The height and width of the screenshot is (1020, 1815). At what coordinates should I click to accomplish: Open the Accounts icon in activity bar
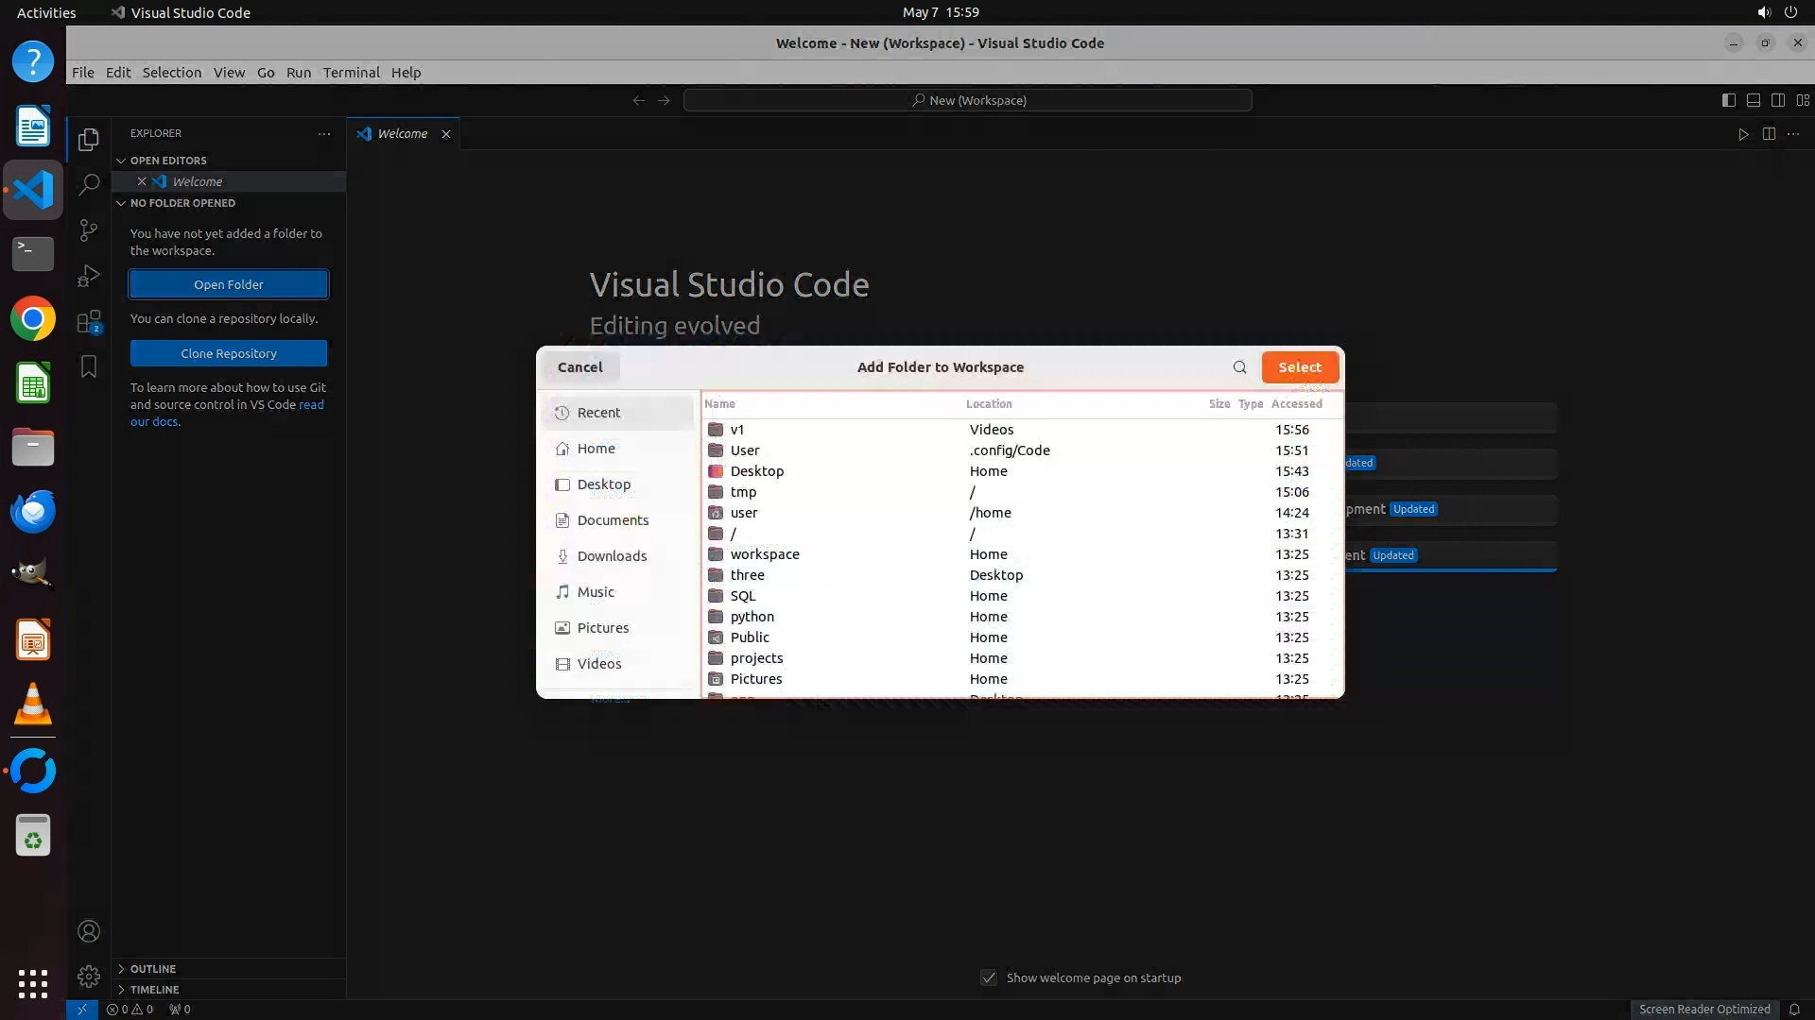(x=89, y=931)
